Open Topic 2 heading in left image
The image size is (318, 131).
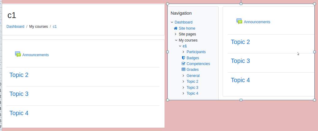coord(19,75)
